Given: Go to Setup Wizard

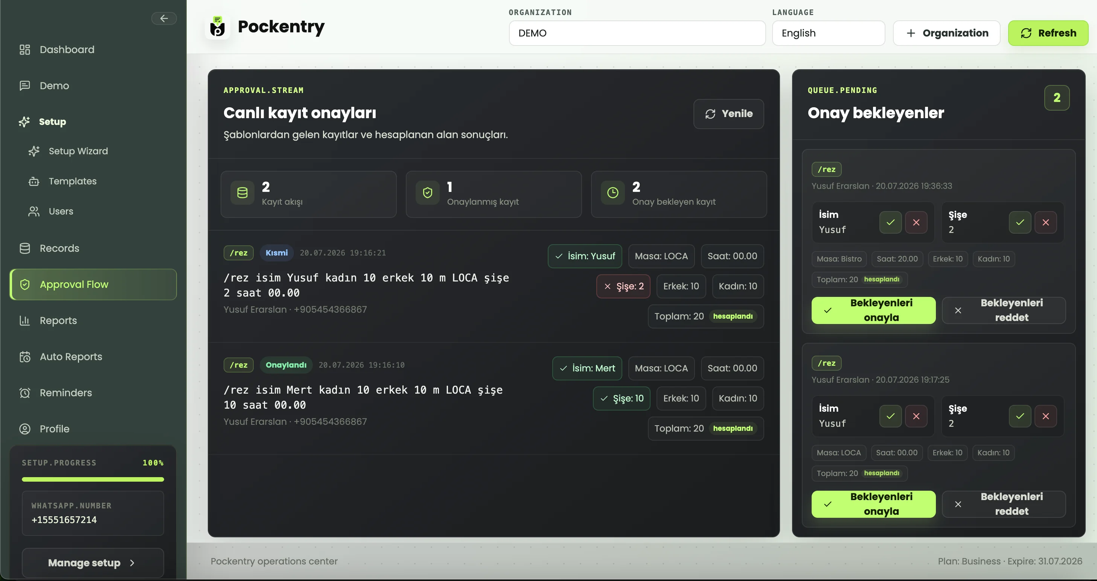Looking at the screenshot, I should (x=98, y=151).
